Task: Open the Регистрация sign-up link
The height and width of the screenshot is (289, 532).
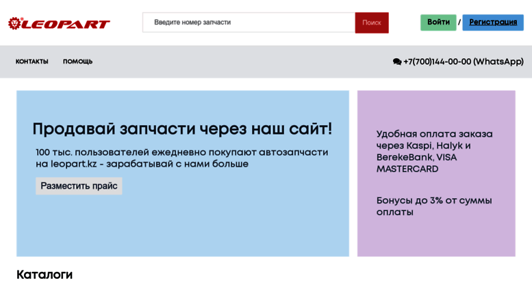Action: [x=493, y=23]
